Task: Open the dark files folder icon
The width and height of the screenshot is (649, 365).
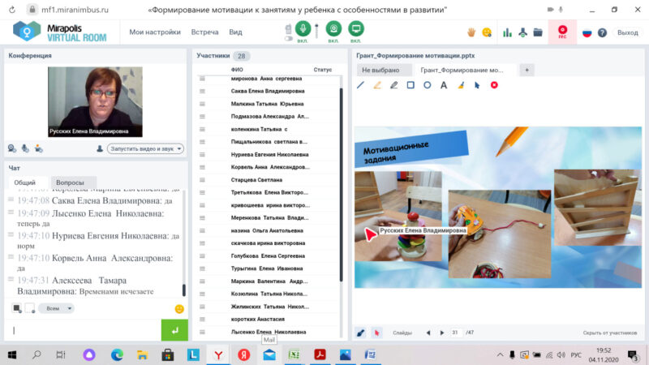Action: tap(538, 32)
